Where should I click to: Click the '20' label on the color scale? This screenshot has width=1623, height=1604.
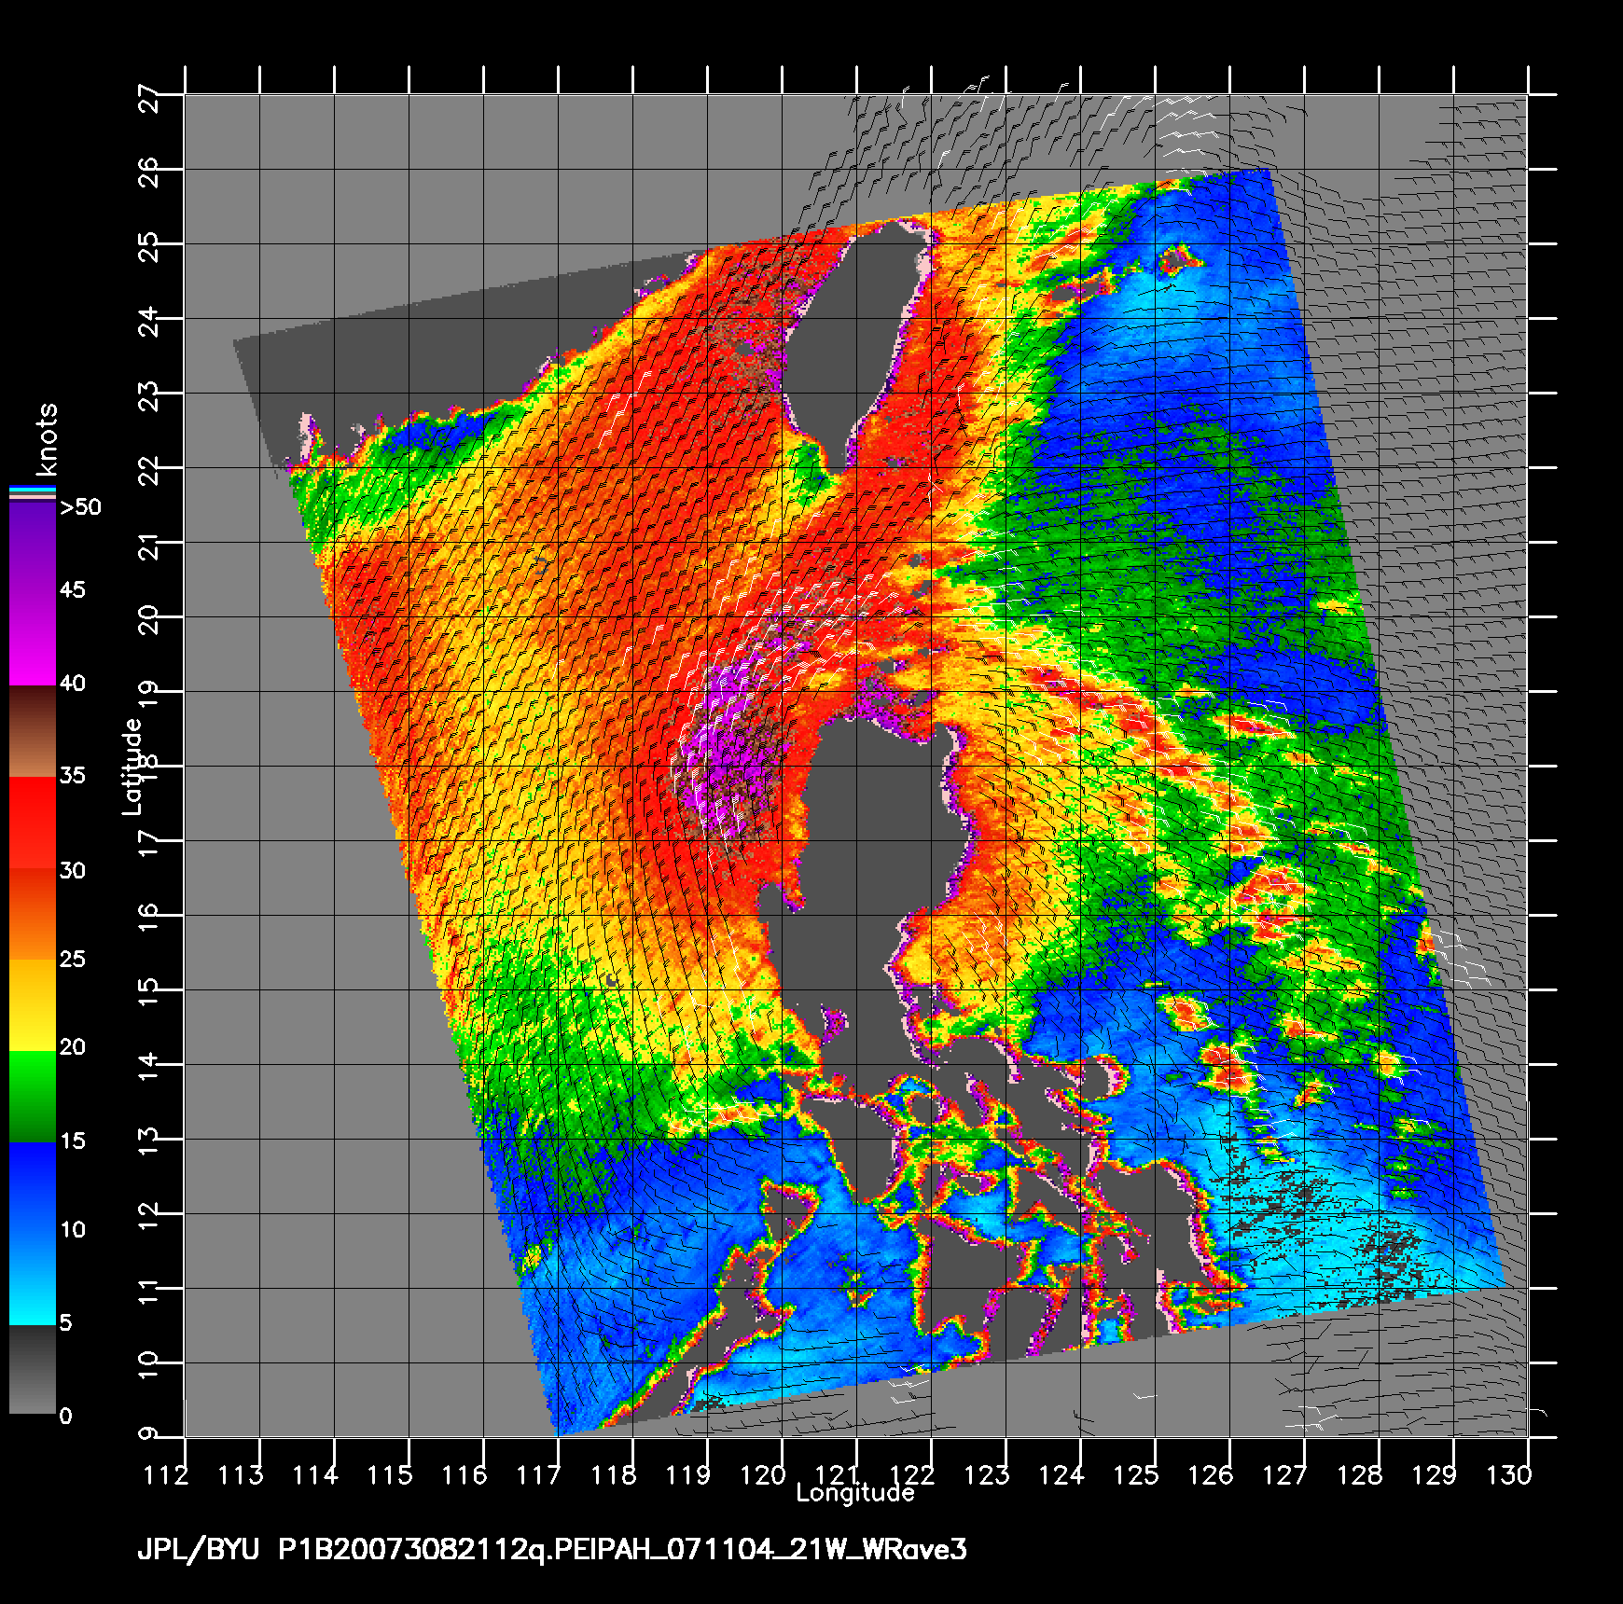click(73, 1047)
